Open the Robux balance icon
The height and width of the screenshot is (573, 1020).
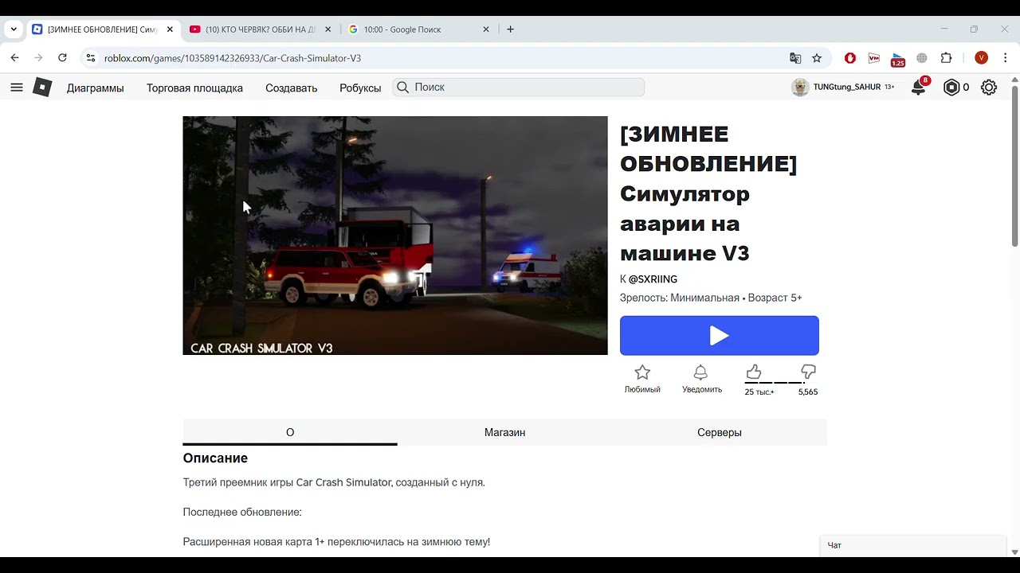[x=951, y=88]
